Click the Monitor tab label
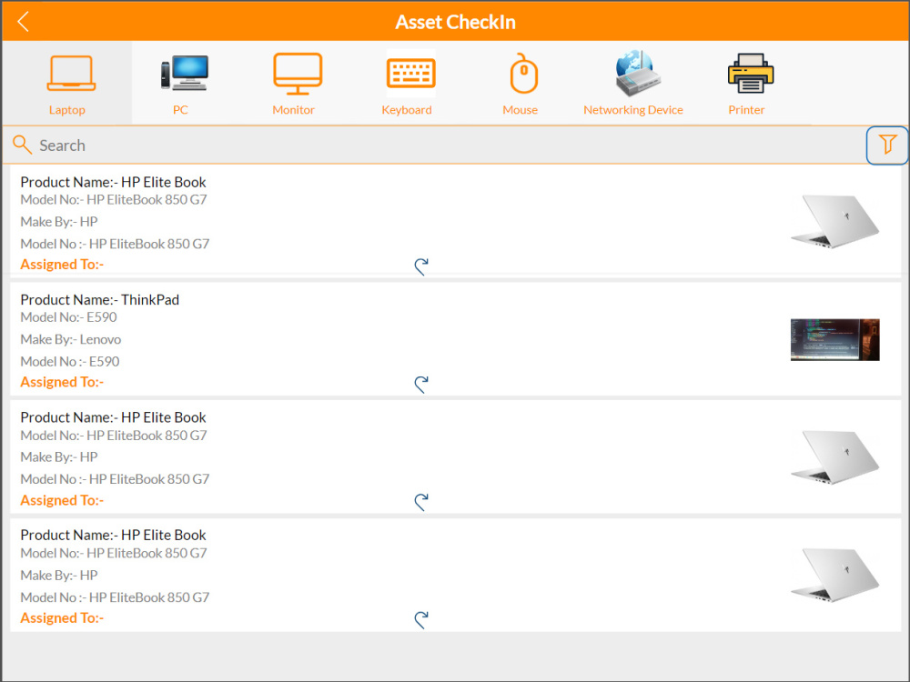Screen dimensions: 910x682 [x=294, y=110]
